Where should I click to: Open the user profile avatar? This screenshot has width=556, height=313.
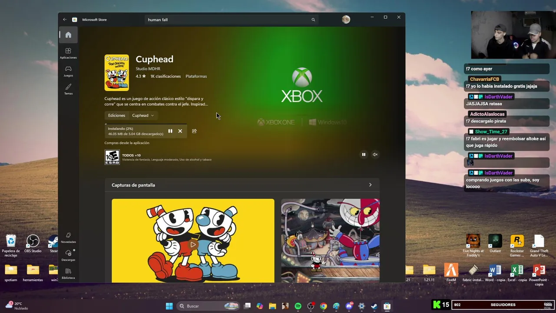(x=346, y=20)
